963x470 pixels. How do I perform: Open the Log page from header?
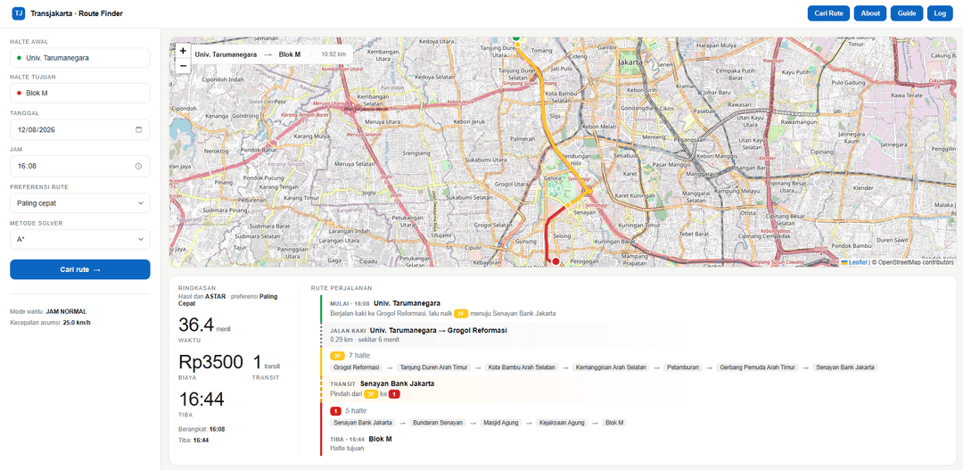940,12
